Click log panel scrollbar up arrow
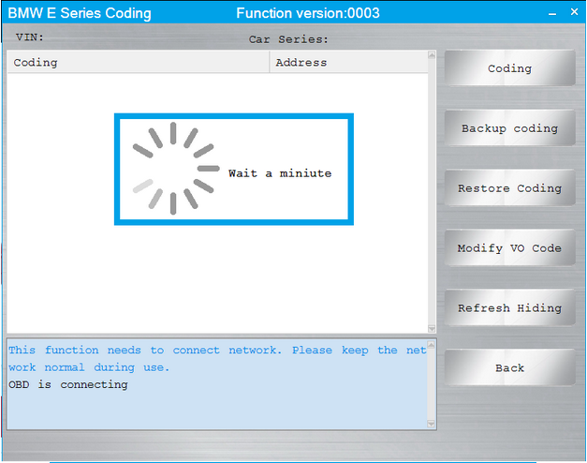Image resolution: width=587 pixels, height=463 pixels. click(x=432, y=345)
